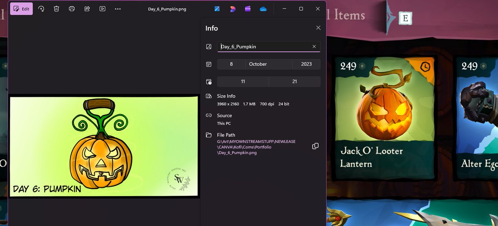Click the Source link icon

(209, 115)
